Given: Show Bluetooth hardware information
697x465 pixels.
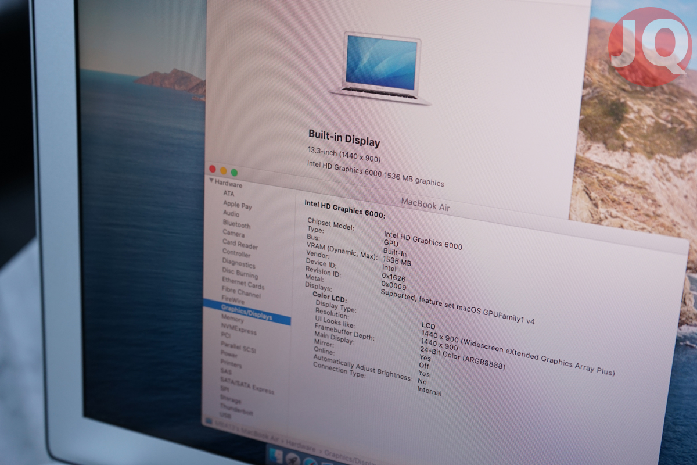Looking at the screenshot, I should tap(236, 224).
